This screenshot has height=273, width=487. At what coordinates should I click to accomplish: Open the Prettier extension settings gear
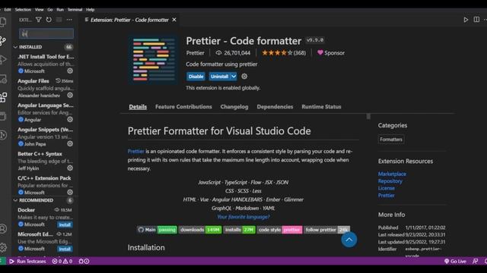244,76
